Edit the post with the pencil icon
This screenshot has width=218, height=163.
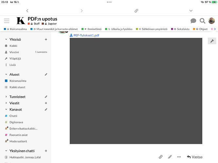pos(170,157)
